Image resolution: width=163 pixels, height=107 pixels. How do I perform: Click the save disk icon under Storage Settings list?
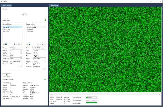click(x=29, y=44)
